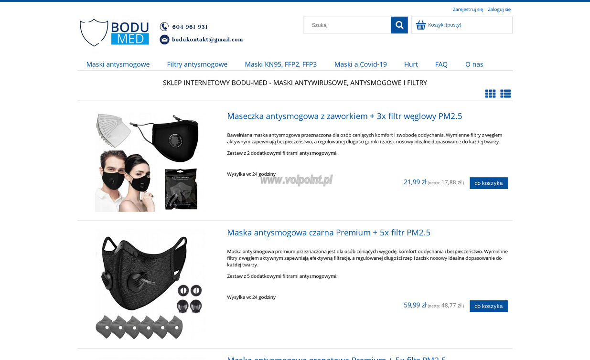Open the Maski a Covid-19 page
This screenshot has height=360, width=590.
[361, 64]
